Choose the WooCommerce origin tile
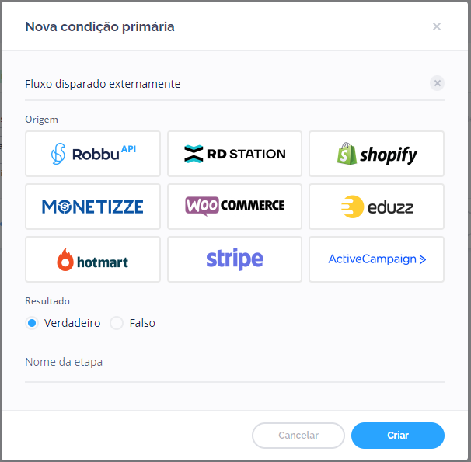Viewport: 471px width, 462px height. pos(235,207)
